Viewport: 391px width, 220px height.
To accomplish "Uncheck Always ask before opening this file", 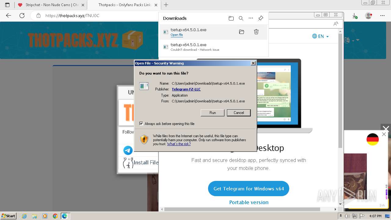I will coord(141,123).
